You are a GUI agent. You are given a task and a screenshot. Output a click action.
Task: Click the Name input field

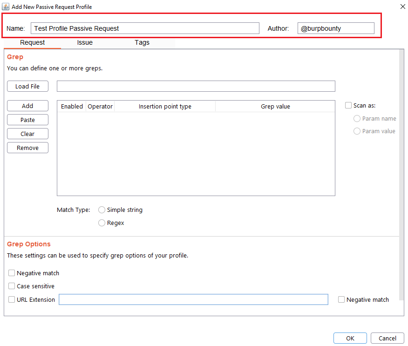(x=145, y=28)
